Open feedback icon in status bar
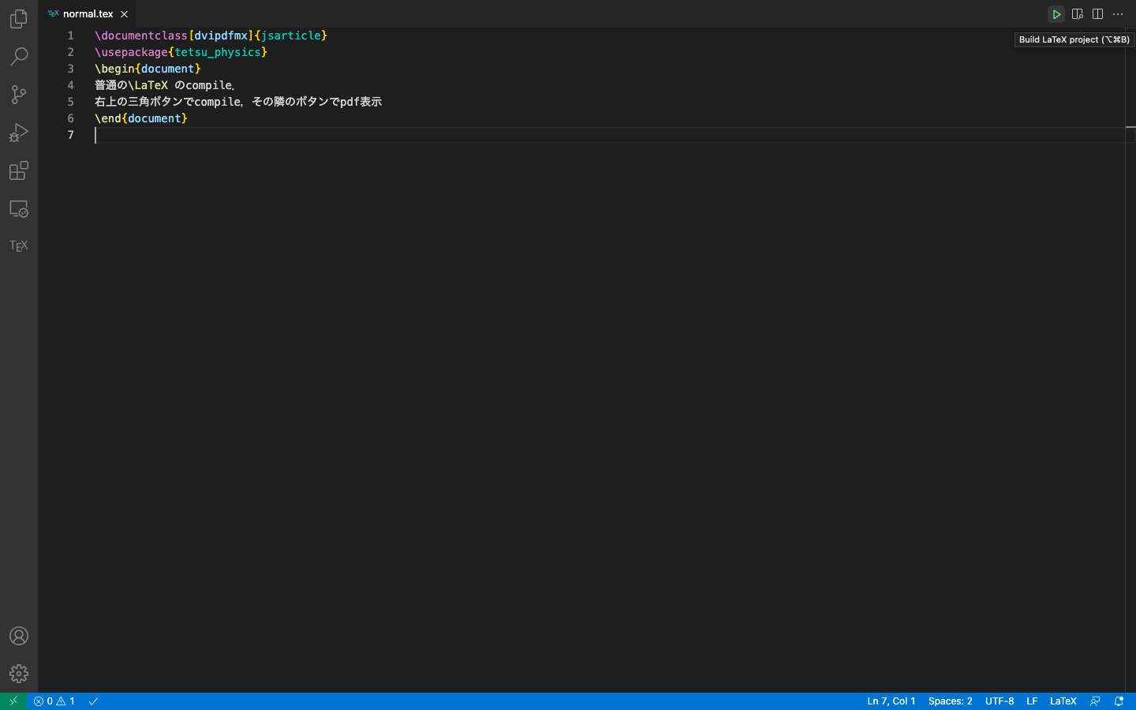This screenshot has width=1136, height=710. 1095,701
